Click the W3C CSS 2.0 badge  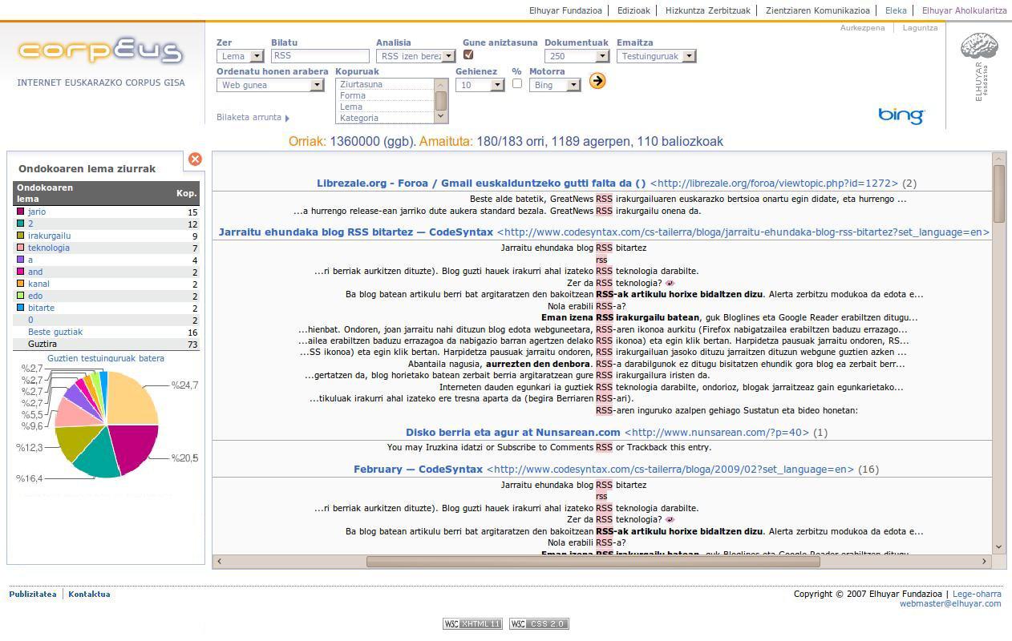(539, 623)
